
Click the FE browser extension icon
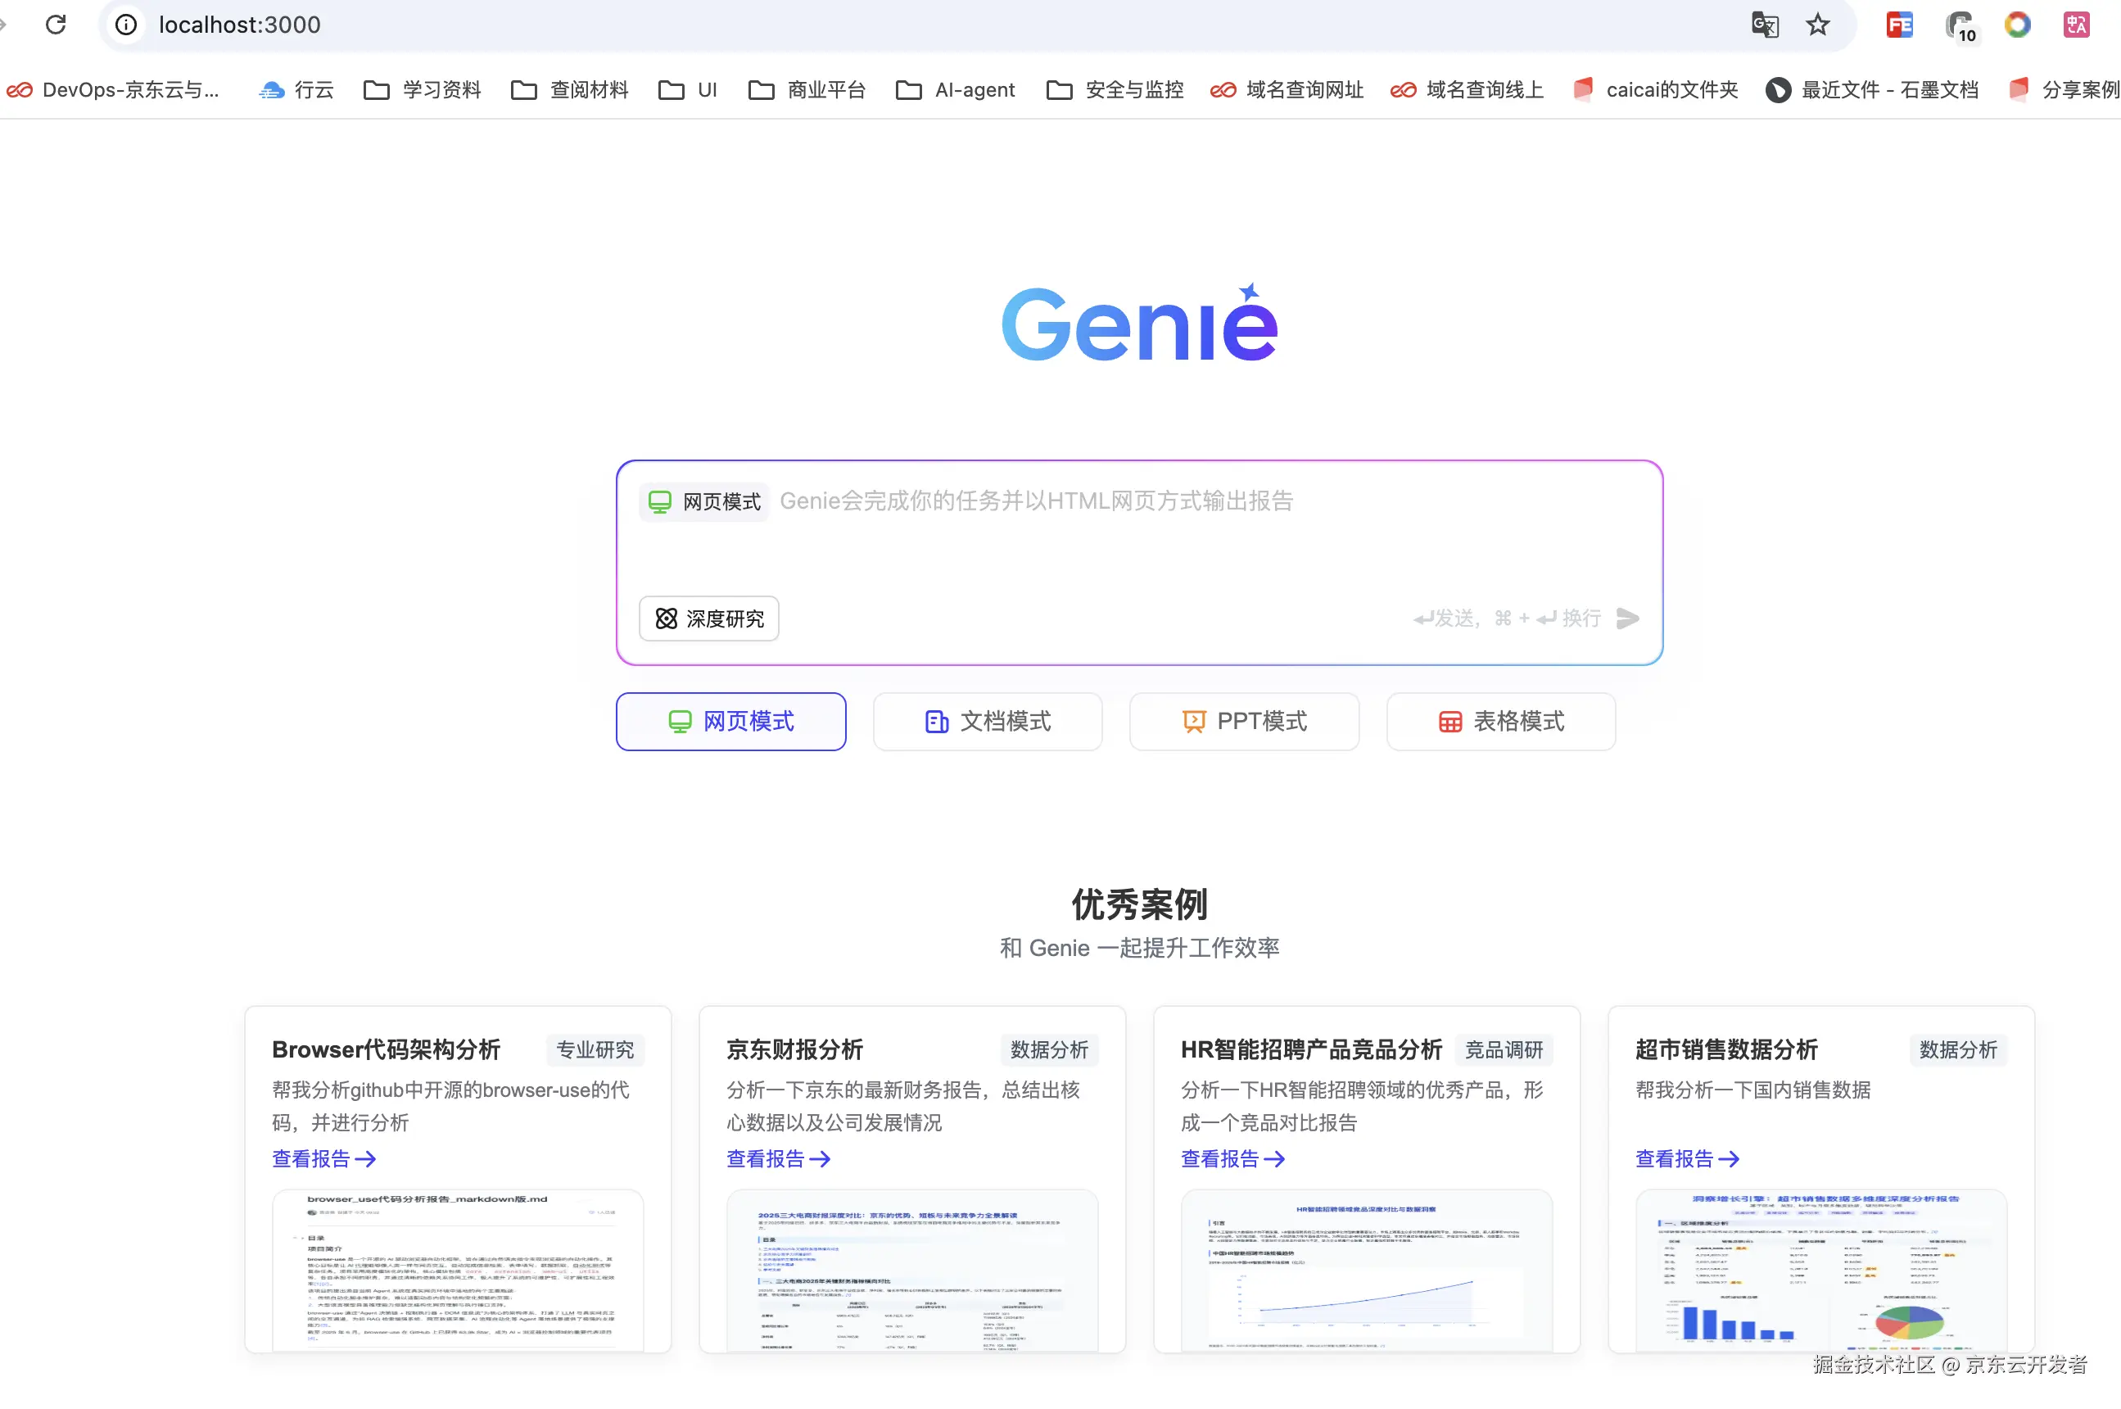tap(1897, 25)
